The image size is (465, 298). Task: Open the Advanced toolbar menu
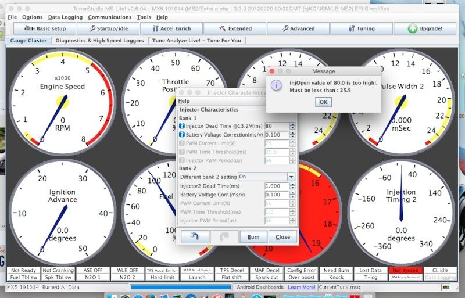point(298,28)
